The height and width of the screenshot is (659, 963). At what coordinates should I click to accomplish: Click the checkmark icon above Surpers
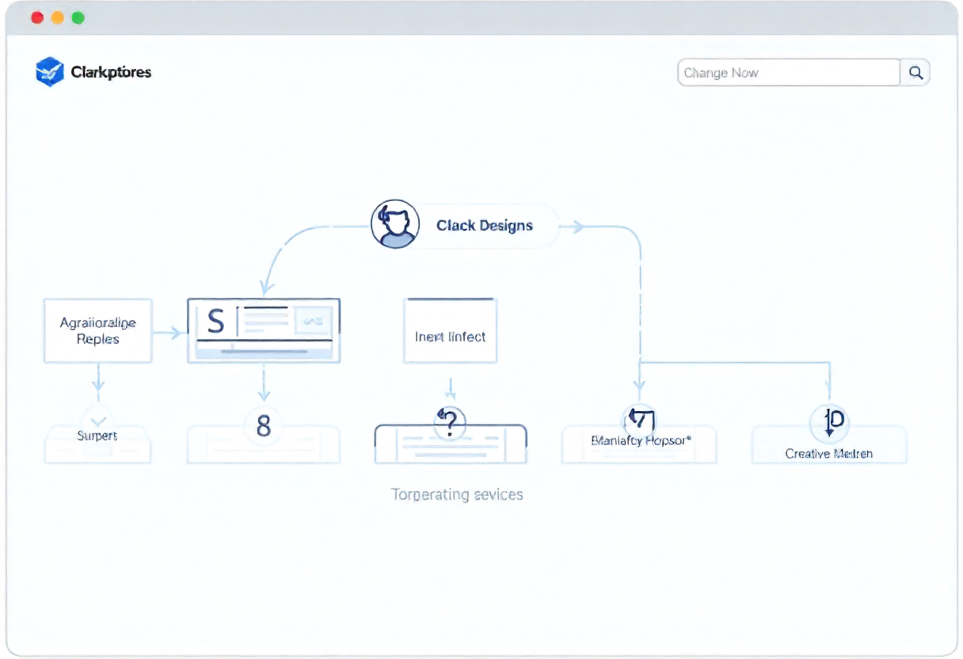click(x=97, y=420)
